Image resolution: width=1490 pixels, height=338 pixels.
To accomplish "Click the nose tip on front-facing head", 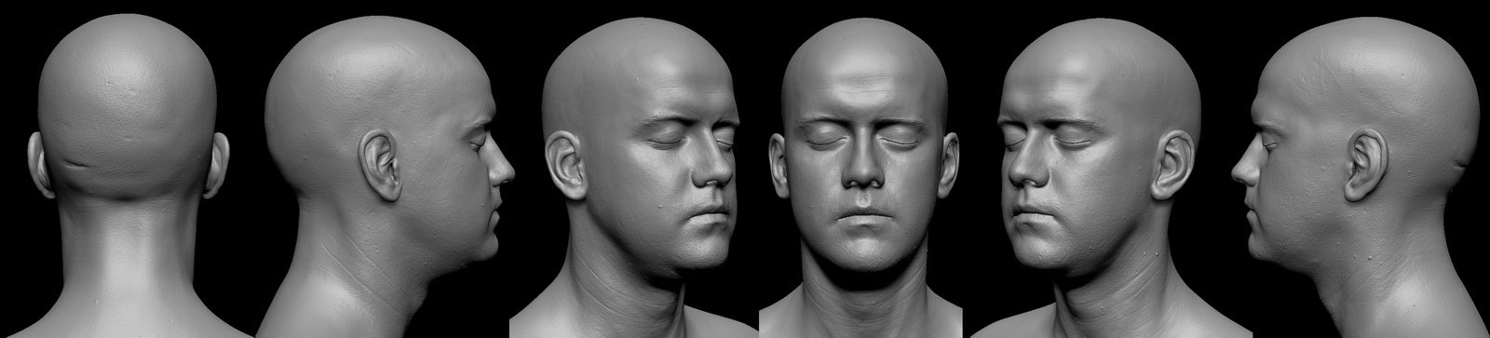I will coord(865,174).
